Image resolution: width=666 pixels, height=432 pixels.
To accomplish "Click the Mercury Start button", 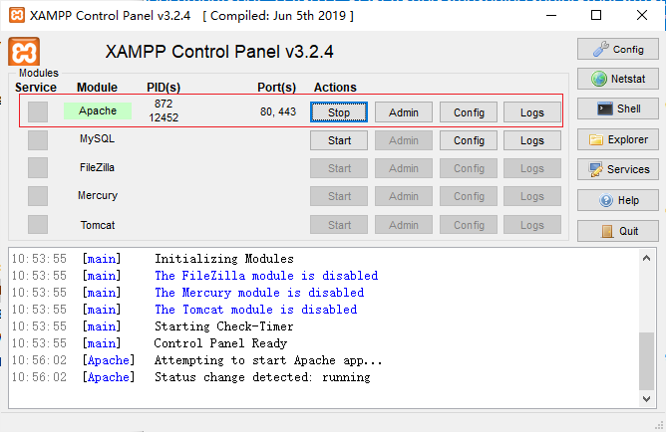I will 339,196.
